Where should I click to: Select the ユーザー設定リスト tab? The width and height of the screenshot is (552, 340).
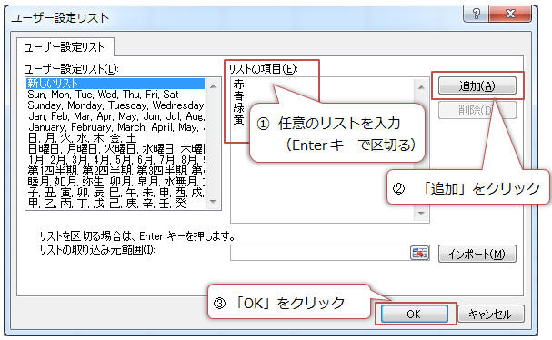pos(65,47)
